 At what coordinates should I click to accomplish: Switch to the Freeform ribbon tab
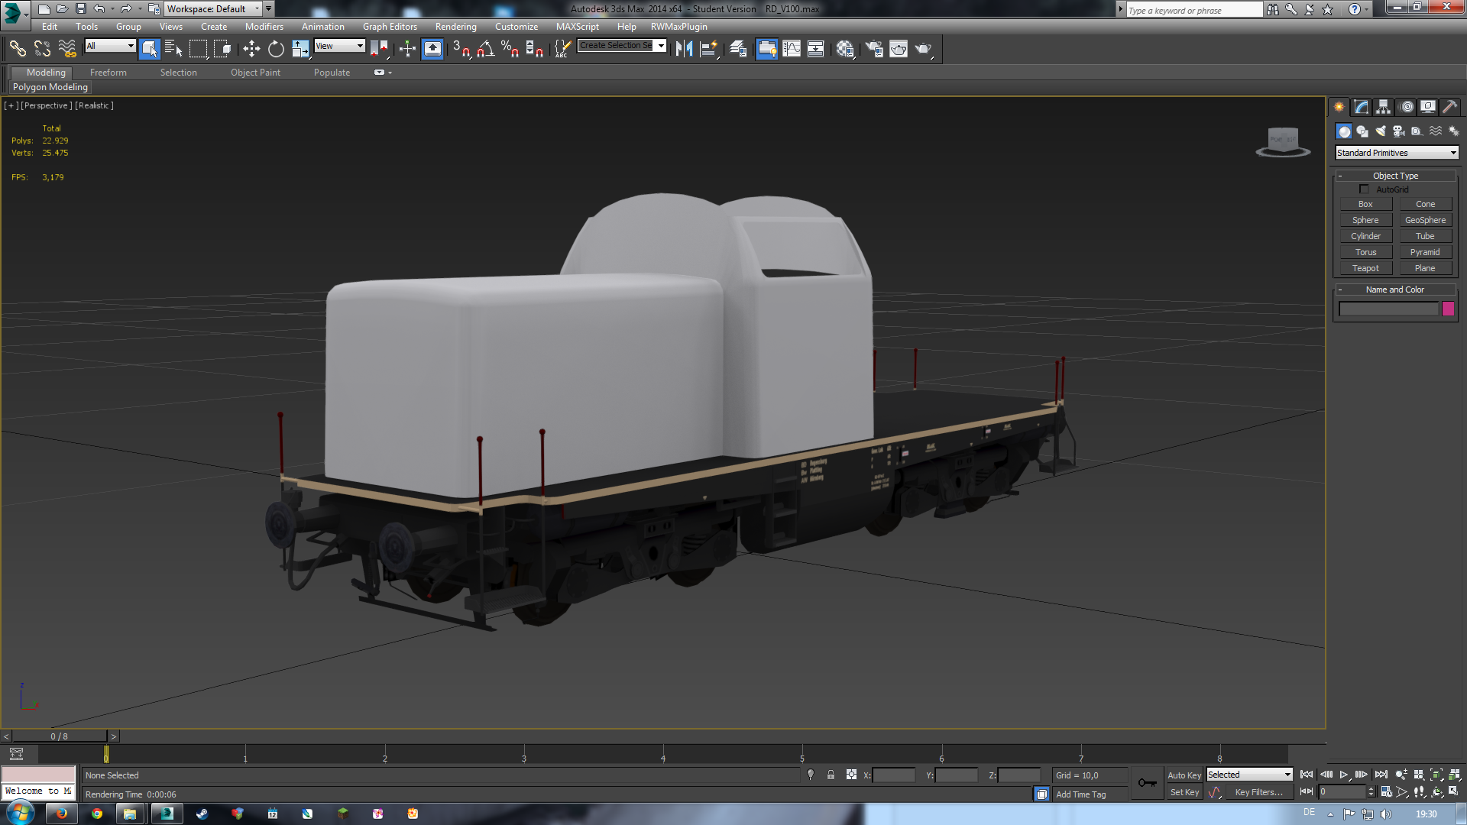tap(108, 73)
